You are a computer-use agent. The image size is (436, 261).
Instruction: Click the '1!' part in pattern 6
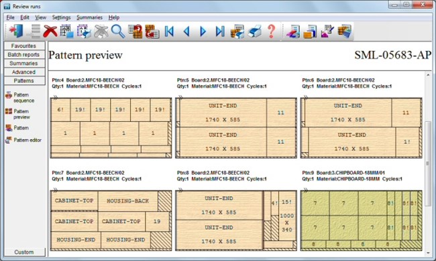coord(407,142)
